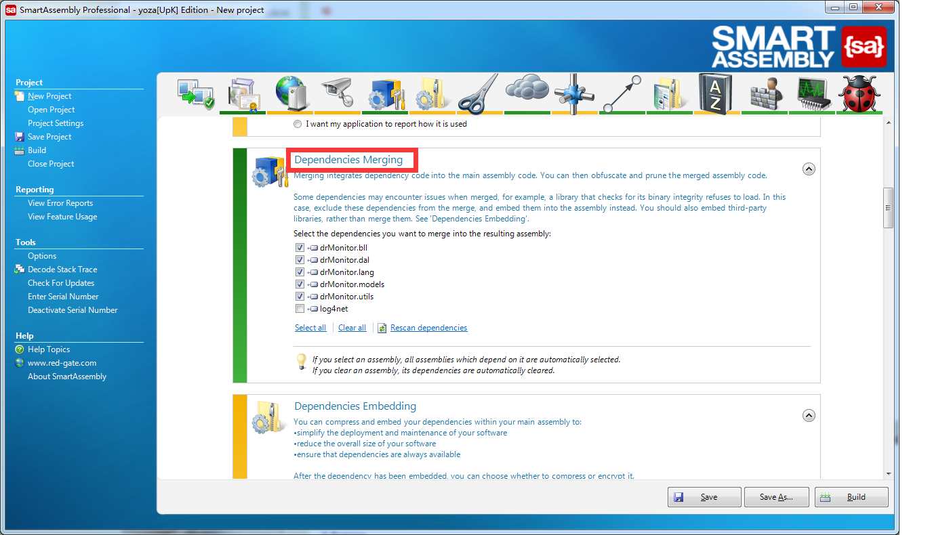Open View Error Reports
This screenshot has width=951, height=535.
60,203
